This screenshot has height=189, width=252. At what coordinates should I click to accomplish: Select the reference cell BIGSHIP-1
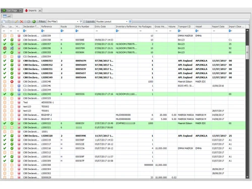tap(50, 119)
